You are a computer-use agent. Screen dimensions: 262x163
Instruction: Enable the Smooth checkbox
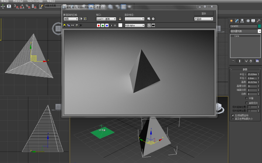(247, 98)
